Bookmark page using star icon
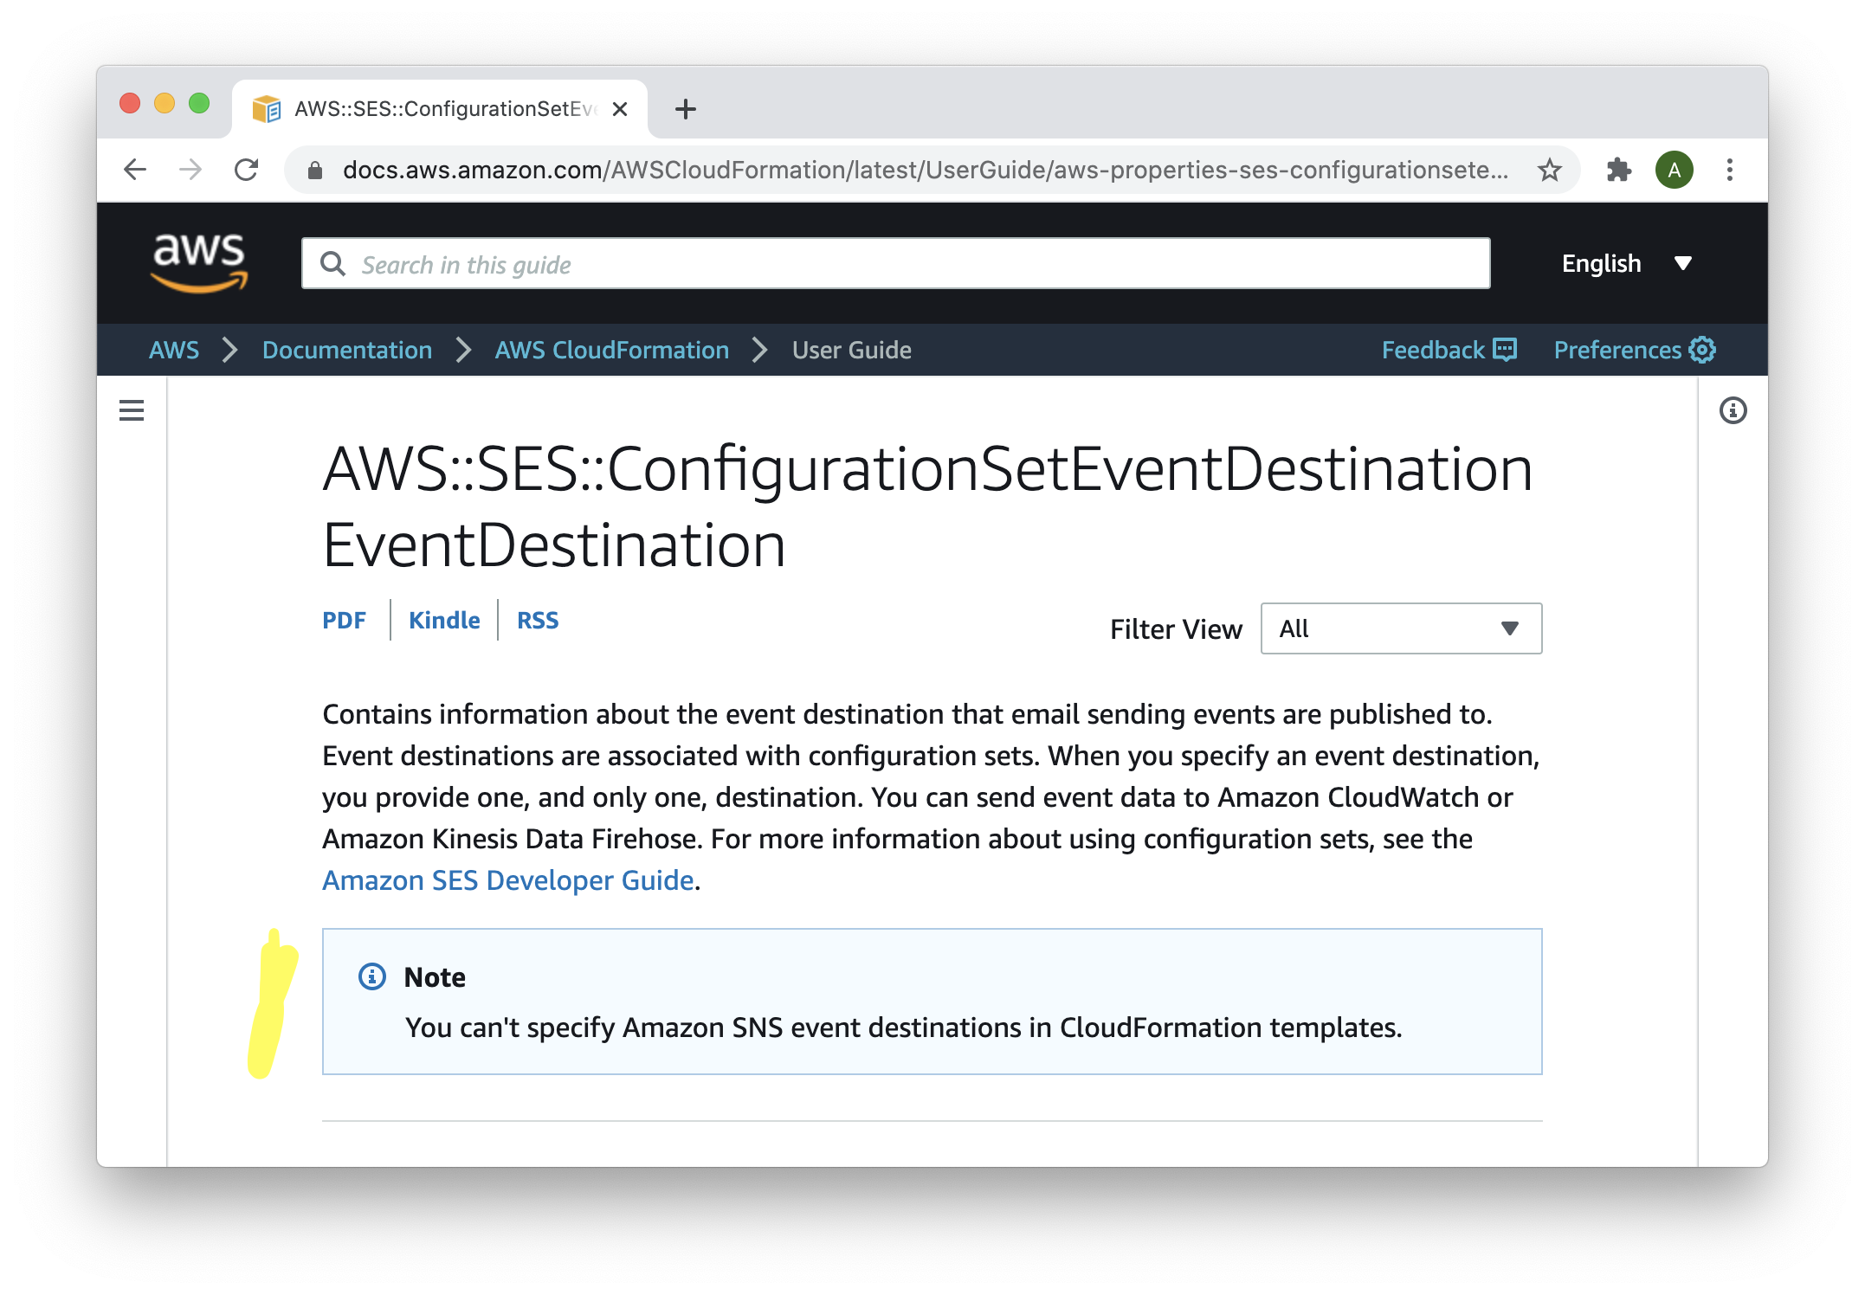 click(x=1549, y=170)
